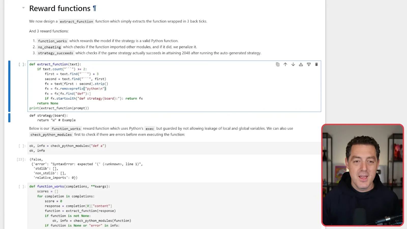Click the [23]: output prompt
Screen dimensions: 407x229
click(x=21, y=160)
